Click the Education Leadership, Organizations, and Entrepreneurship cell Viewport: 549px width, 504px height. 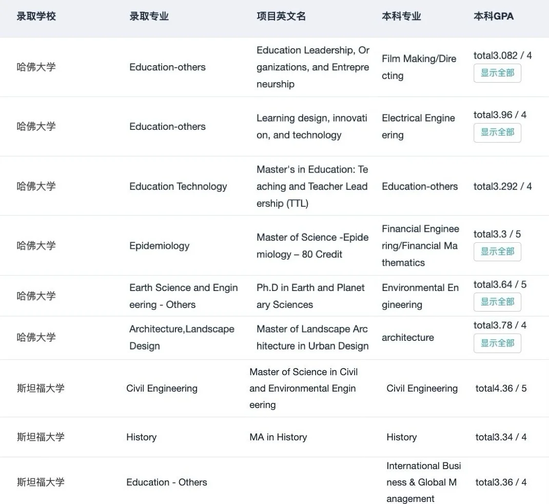pos(313,67)
